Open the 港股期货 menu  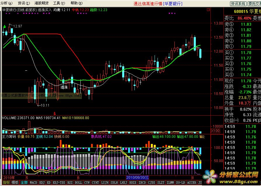42,3
